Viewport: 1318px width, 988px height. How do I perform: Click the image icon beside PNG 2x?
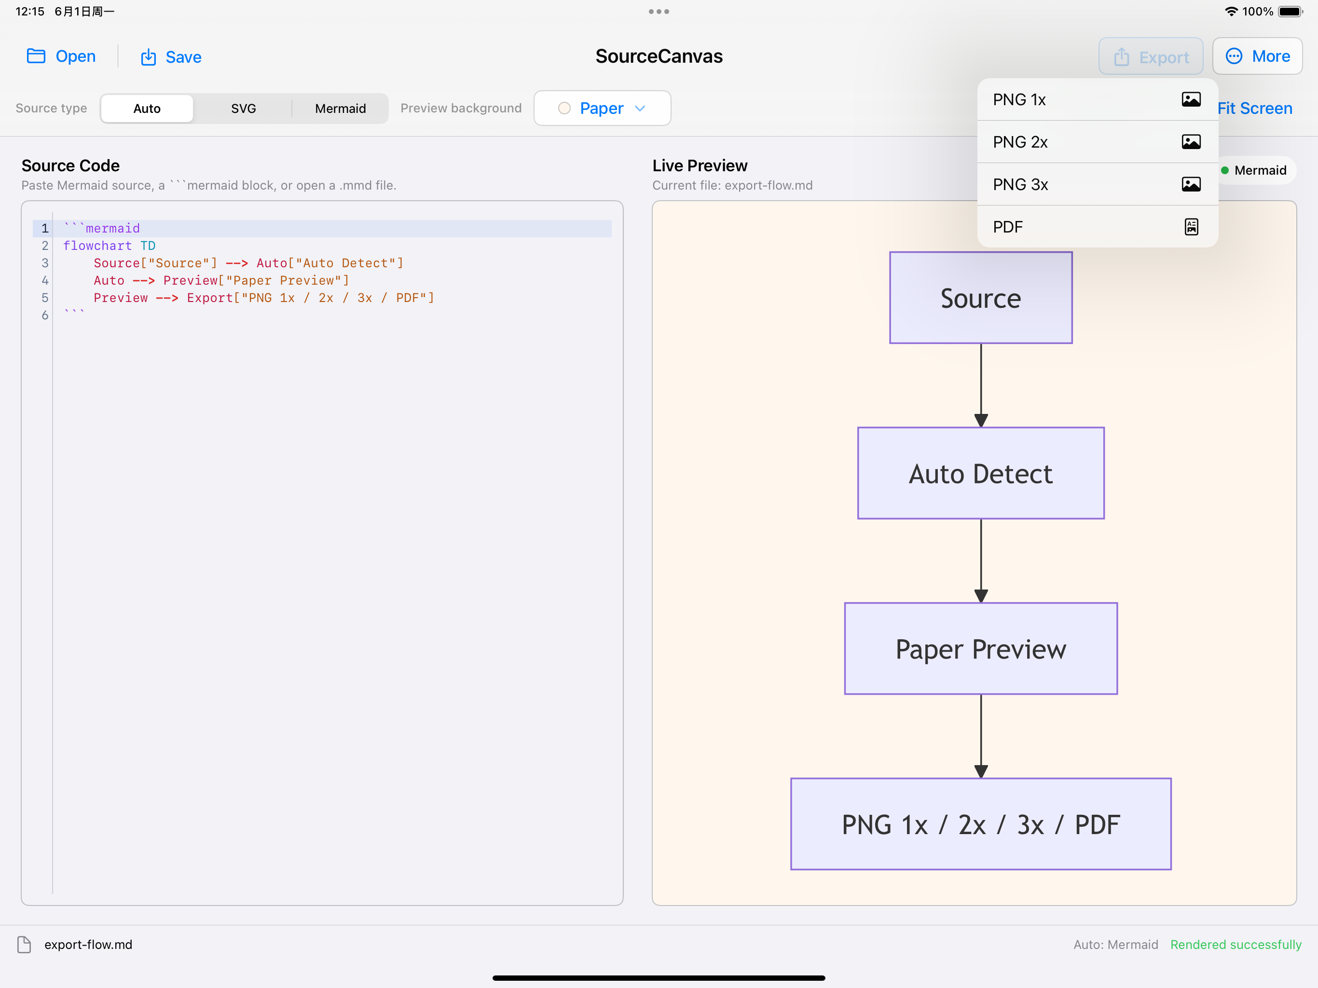(1191, 142)
